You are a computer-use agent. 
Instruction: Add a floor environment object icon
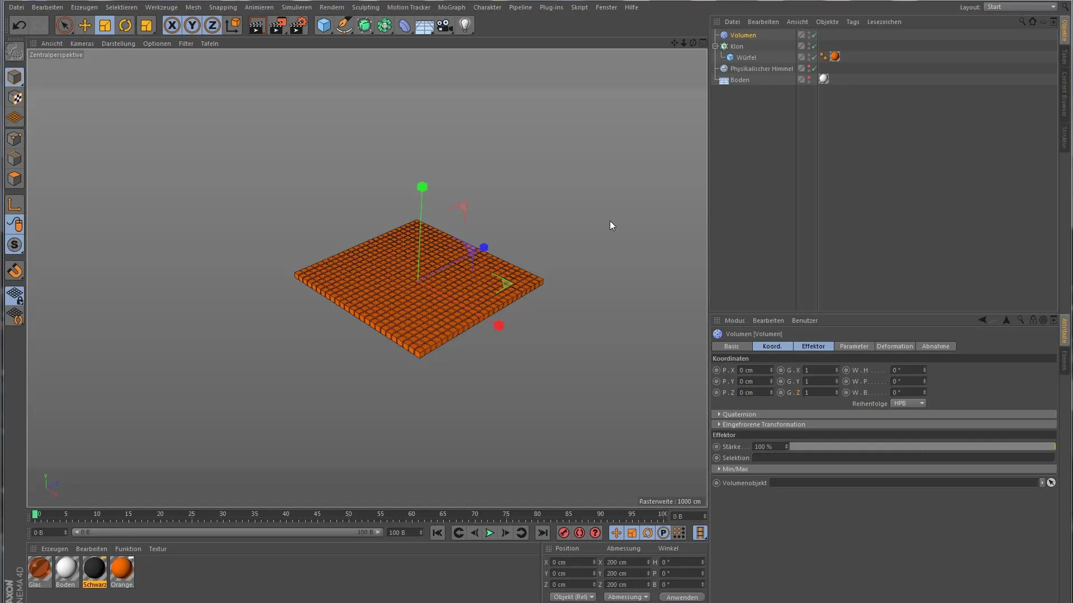tap(425, 25)
